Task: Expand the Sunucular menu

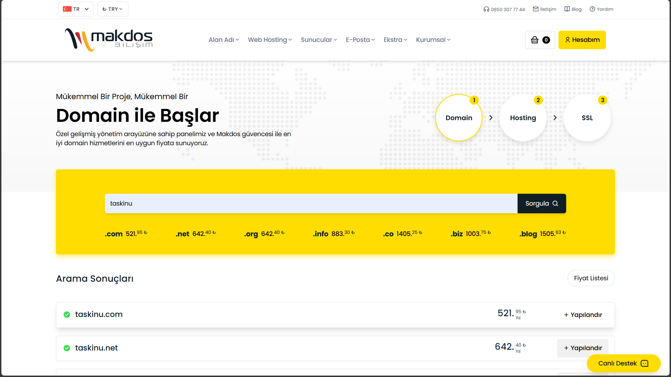Action: pos(319,40)
